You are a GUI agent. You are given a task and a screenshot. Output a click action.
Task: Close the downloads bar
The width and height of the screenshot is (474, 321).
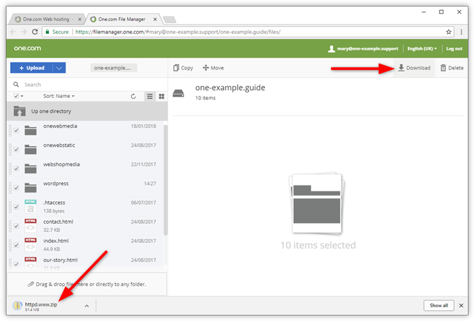[461, 305]
